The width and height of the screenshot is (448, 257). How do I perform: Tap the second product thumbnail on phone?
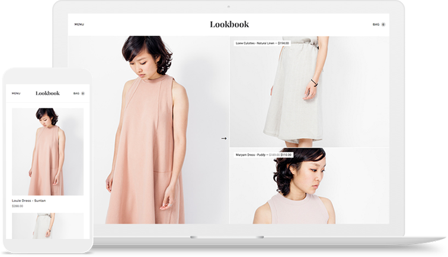(47, 226)
